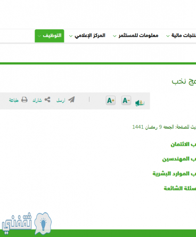This screenshot has width=196, height=237.
Task: Click the lightbulb watermark logo
Action: click(43, 223)
